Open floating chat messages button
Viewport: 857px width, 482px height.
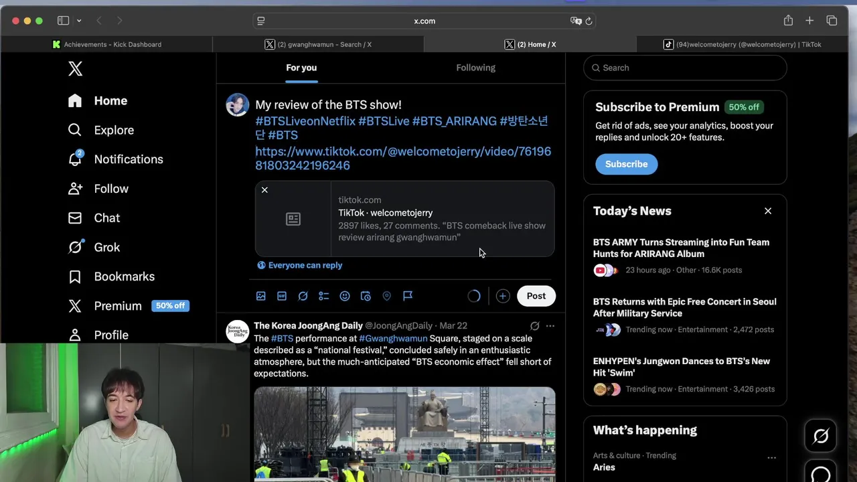(821, 472)
